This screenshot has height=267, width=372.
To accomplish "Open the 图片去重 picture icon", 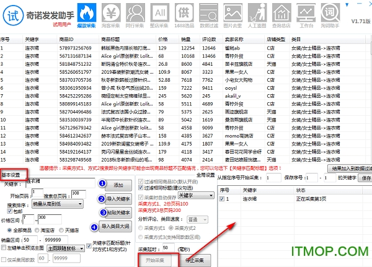I will 232,15.
